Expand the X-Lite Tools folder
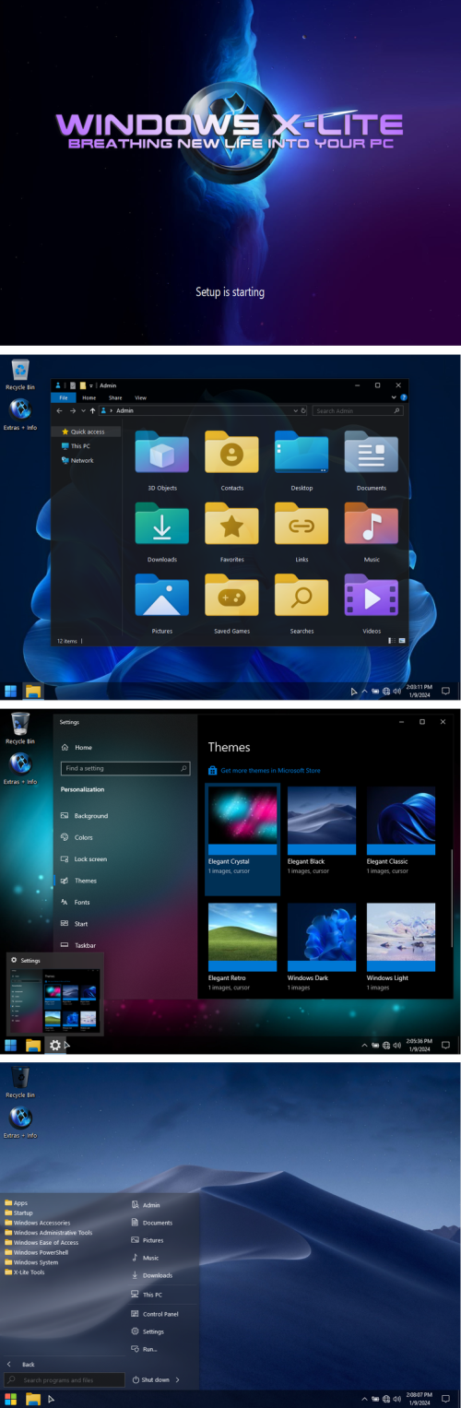This screenshot has height=1408, width=461. pyautogui.click(x=25, y=1272)
